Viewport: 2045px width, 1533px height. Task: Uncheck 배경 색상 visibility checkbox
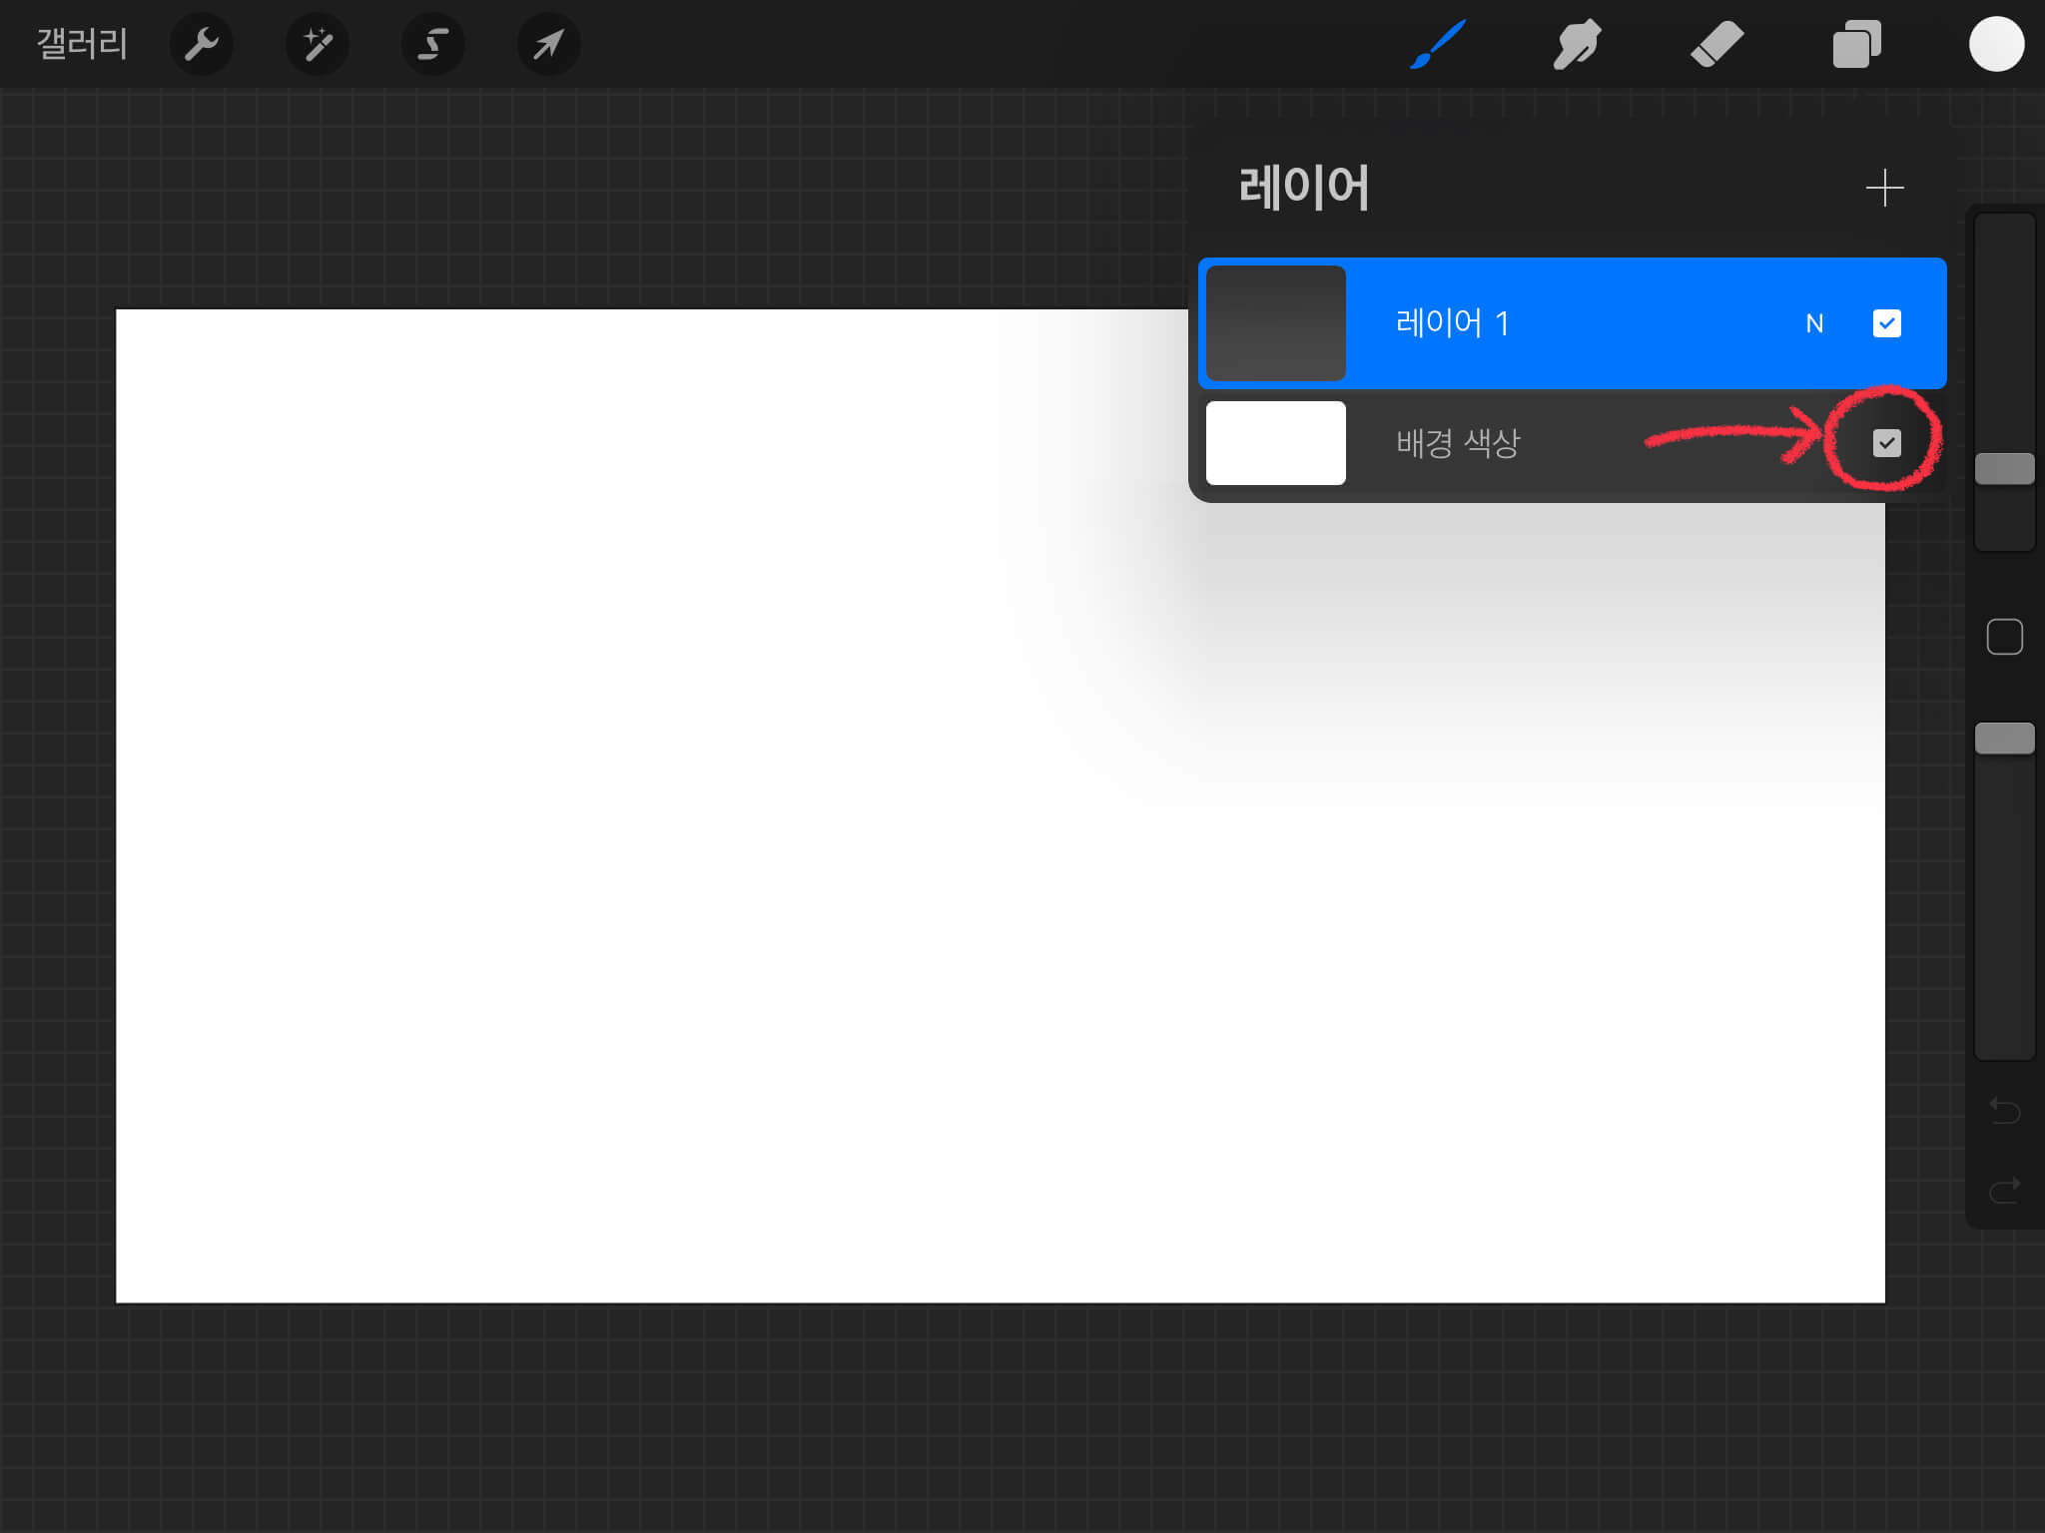coord(1886,443)
